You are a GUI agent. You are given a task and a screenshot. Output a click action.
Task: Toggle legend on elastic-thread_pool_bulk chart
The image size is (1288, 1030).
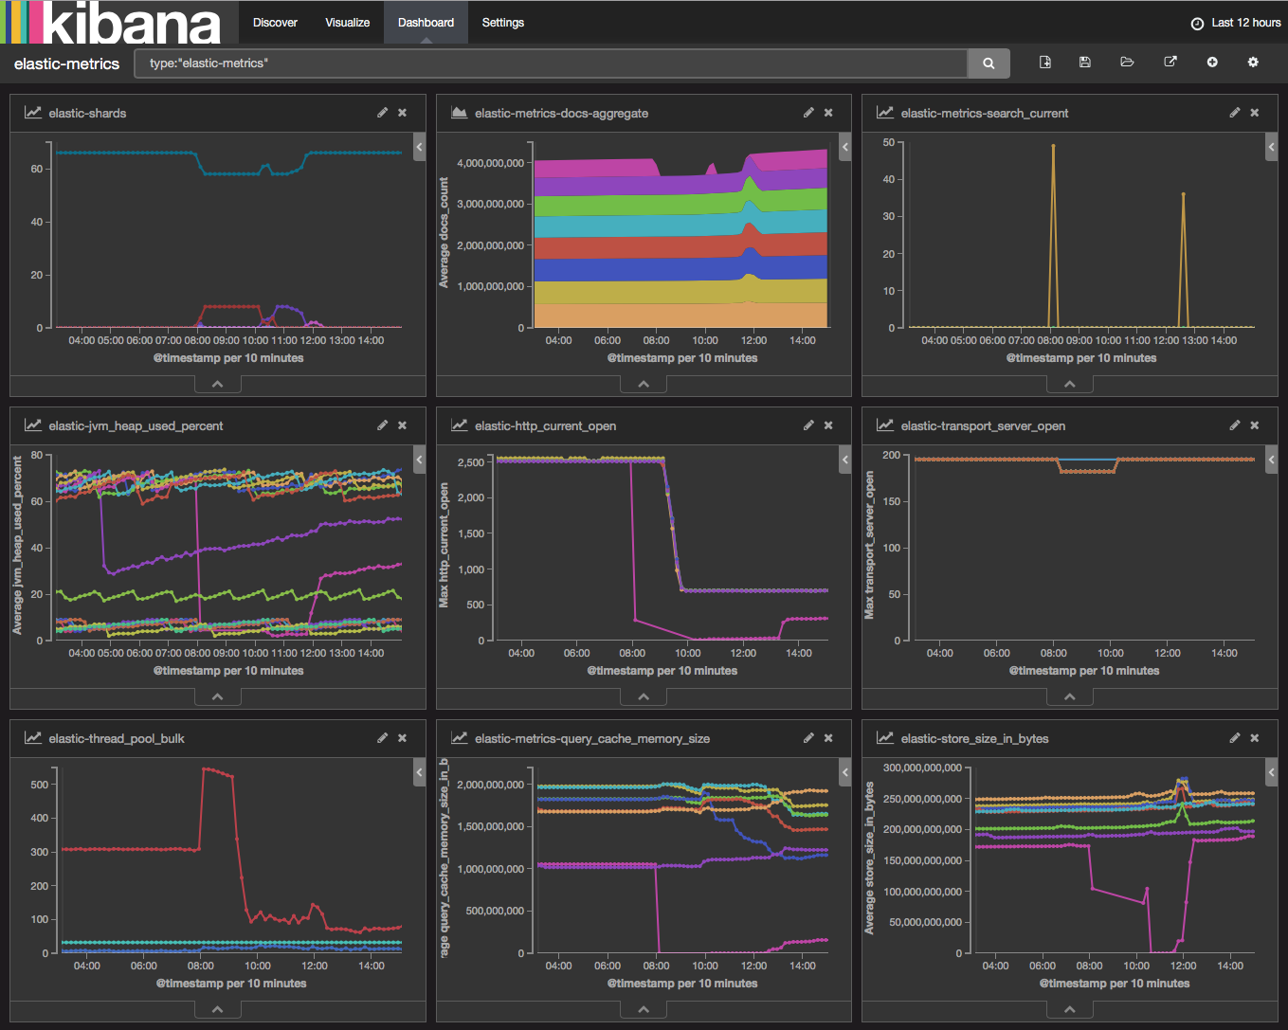tap(420, 772)
